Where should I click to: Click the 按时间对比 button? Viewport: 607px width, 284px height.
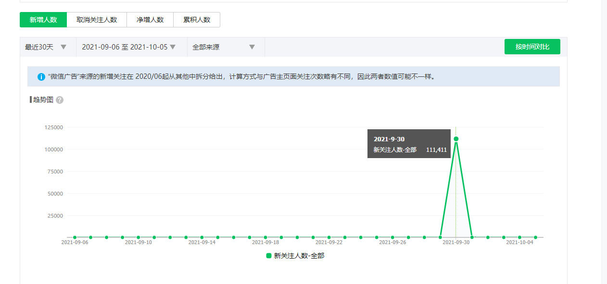tap(532, 47)
